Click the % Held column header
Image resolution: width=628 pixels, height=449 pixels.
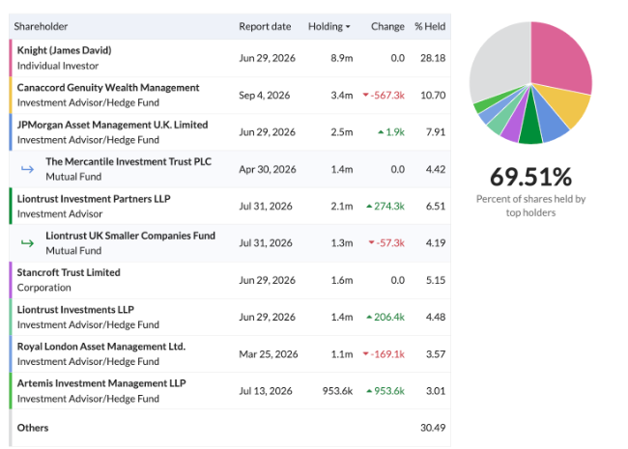[x=430, y=26]
